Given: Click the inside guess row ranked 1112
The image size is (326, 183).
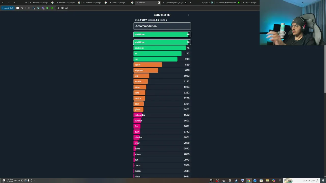Looking at the screenshot, I should pyautogui.click(x=162, y=81).
